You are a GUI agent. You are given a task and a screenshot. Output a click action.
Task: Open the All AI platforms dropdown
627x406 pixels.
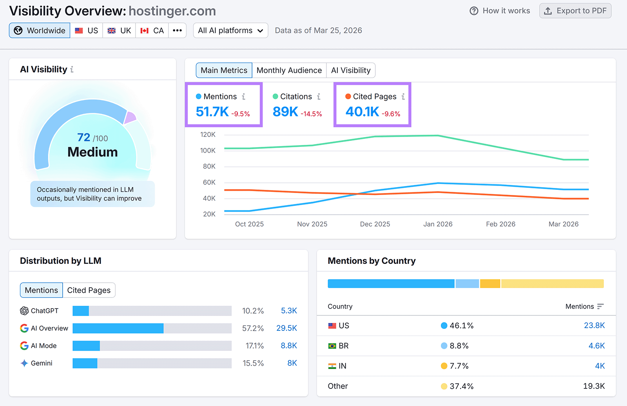pyautogui.click(x=230, y=30)
